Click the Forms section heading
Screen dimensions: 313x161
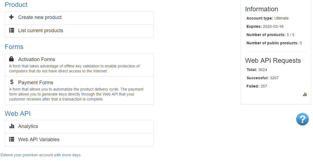[x=14, y=47]
